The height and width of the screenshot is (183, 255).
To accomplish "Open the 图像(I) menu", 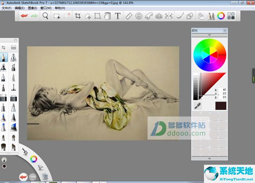I will pyautogui.click(x=32, y=8).
